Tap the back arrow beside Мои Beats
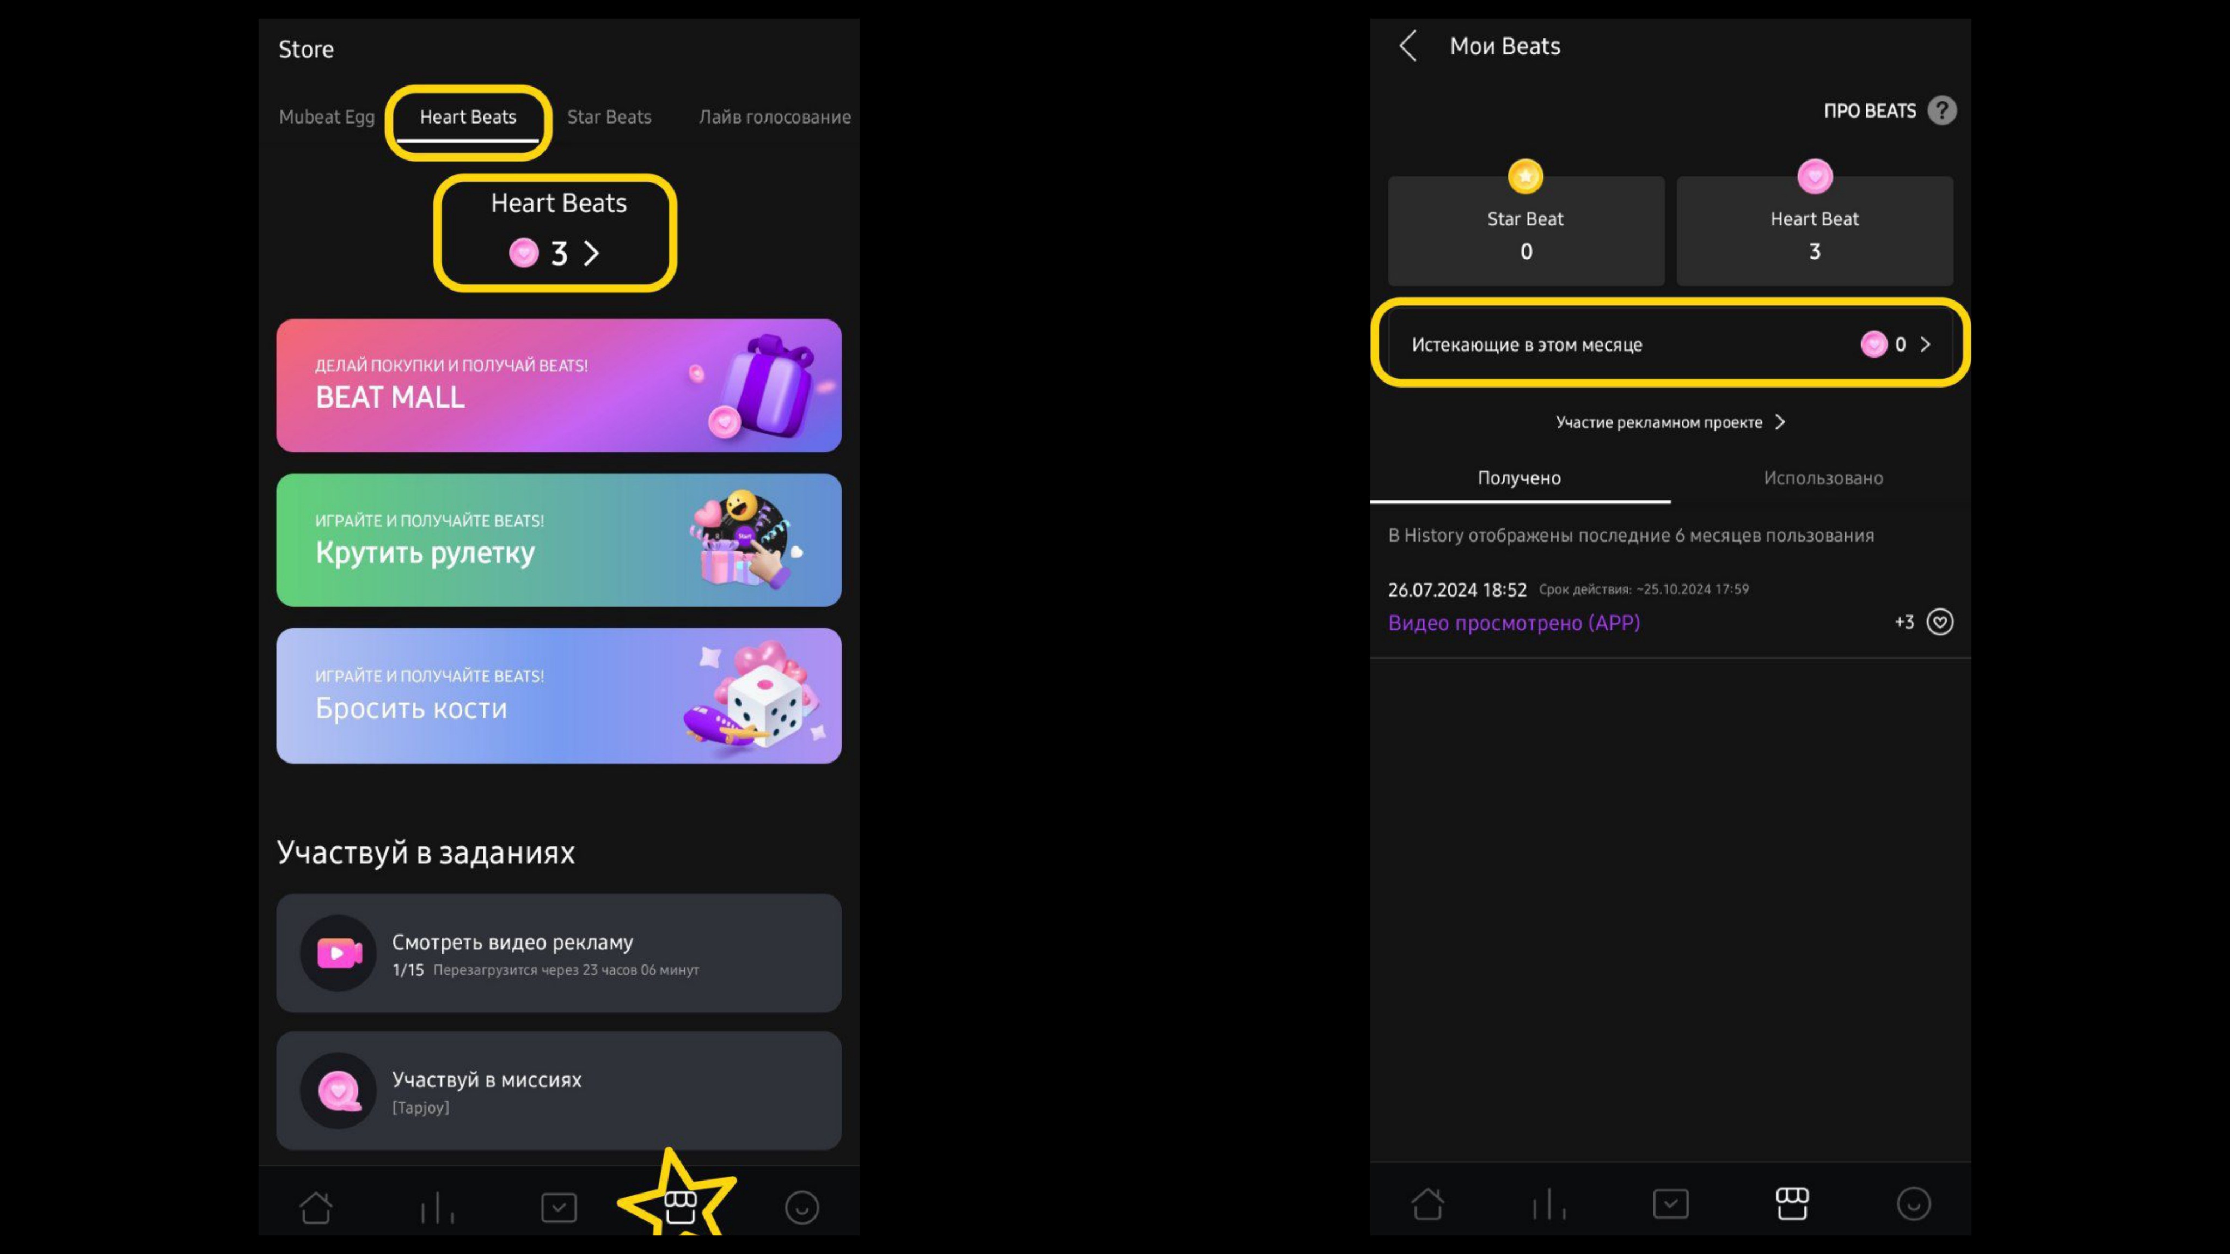This screenshot has height=1254, width=2230. 1408,46
